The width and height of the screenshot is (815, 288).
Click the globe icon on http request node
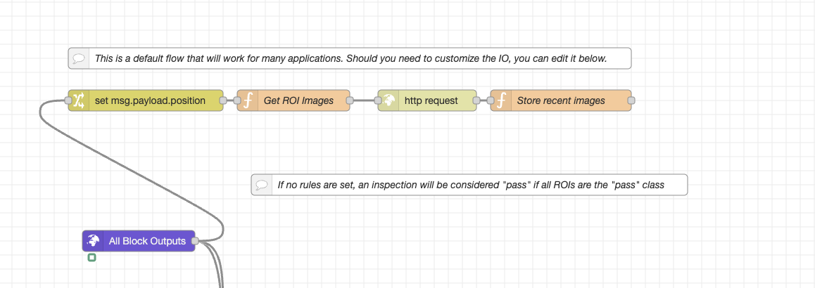388,100
